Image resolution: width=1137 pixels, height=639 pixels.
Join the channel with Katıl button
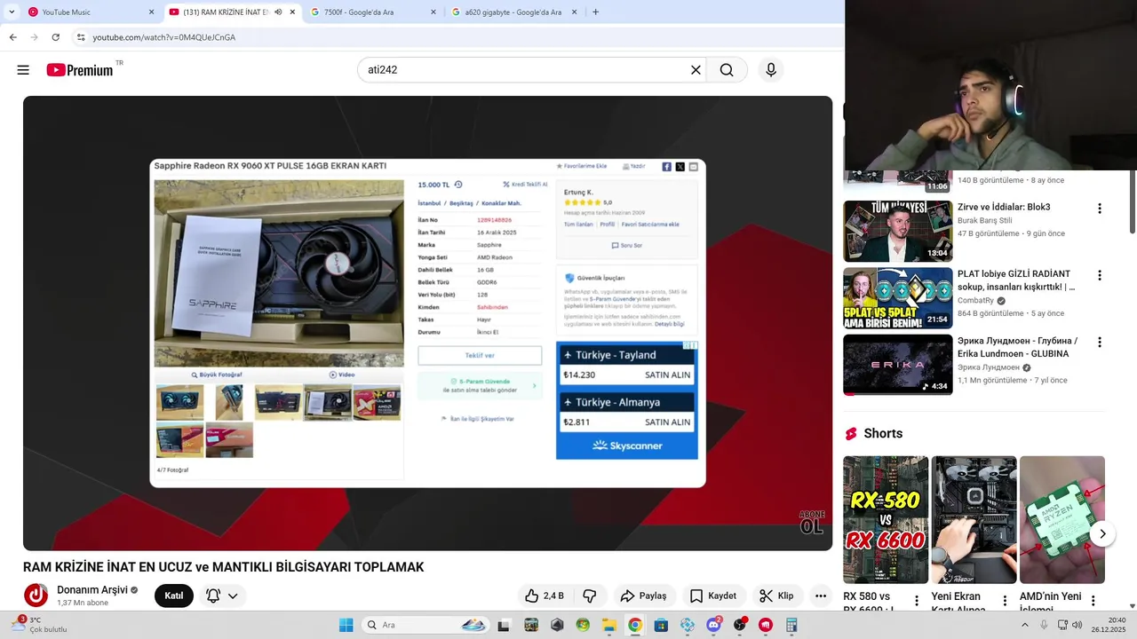174,596
